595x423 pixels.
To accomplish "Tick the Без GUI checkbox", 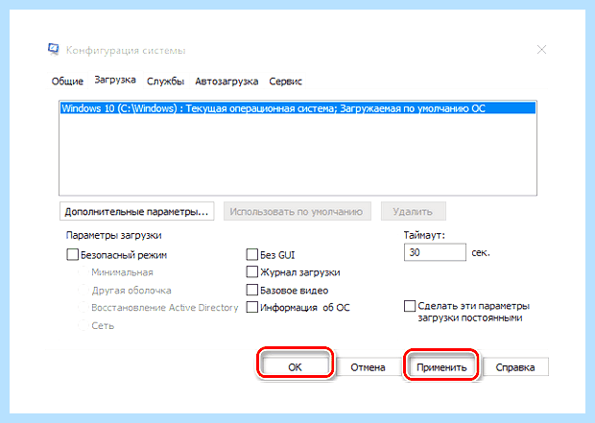I will tap(252, 254).
